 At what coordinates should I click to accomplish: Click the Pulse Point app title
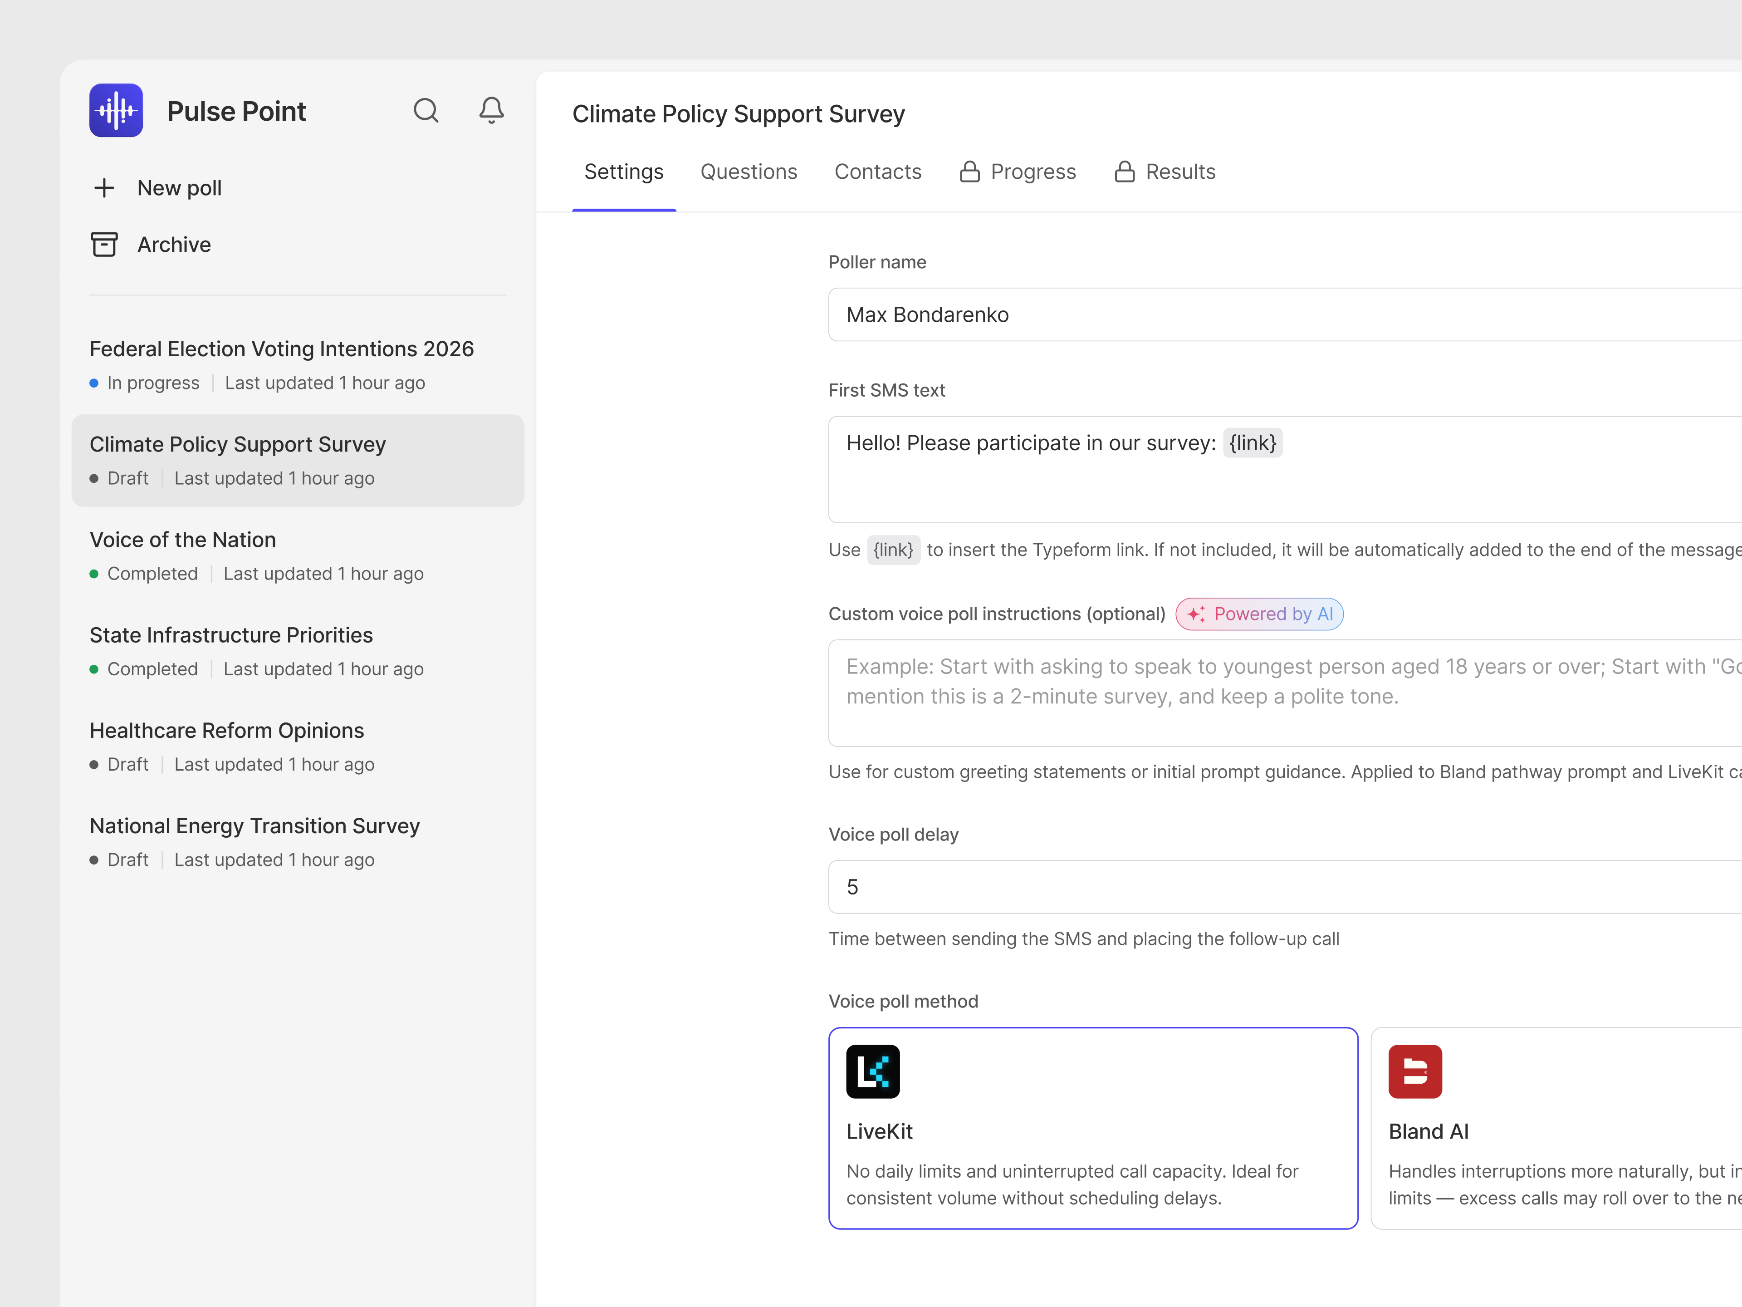click(236, 111)
